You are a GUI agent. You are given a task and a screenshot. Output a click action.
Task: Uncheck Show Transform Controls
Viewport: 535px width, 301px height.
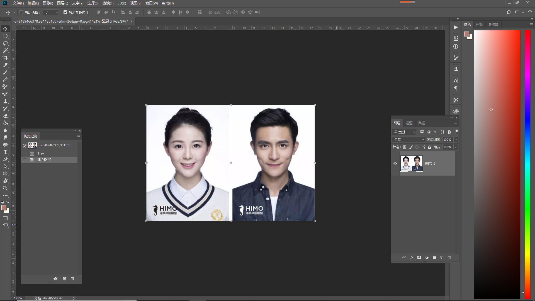65,12
